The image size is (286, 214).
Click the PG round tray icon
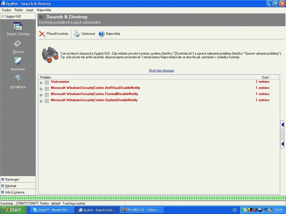tap(260, 210)
